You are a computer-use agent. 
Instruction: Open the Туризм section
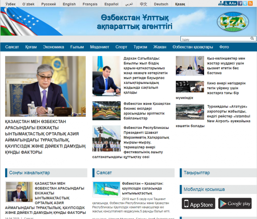coord(140,47)
